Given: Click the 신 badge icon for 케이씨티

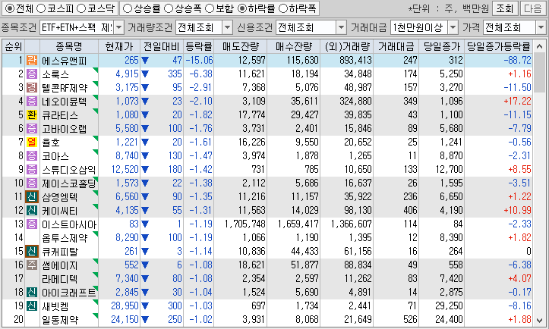Looking at the screenshot, I should click(32, 210).
